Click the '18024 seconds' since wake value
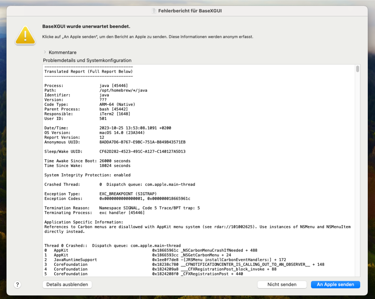This screenshot has width=375, height=299. click(x=115, y=165)
